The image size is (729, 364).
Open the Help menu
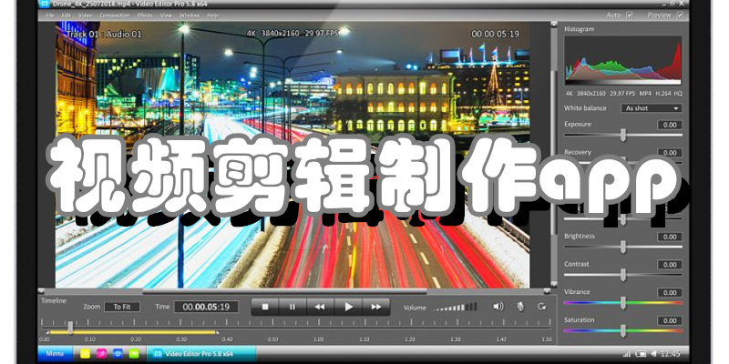pos(212,15)
